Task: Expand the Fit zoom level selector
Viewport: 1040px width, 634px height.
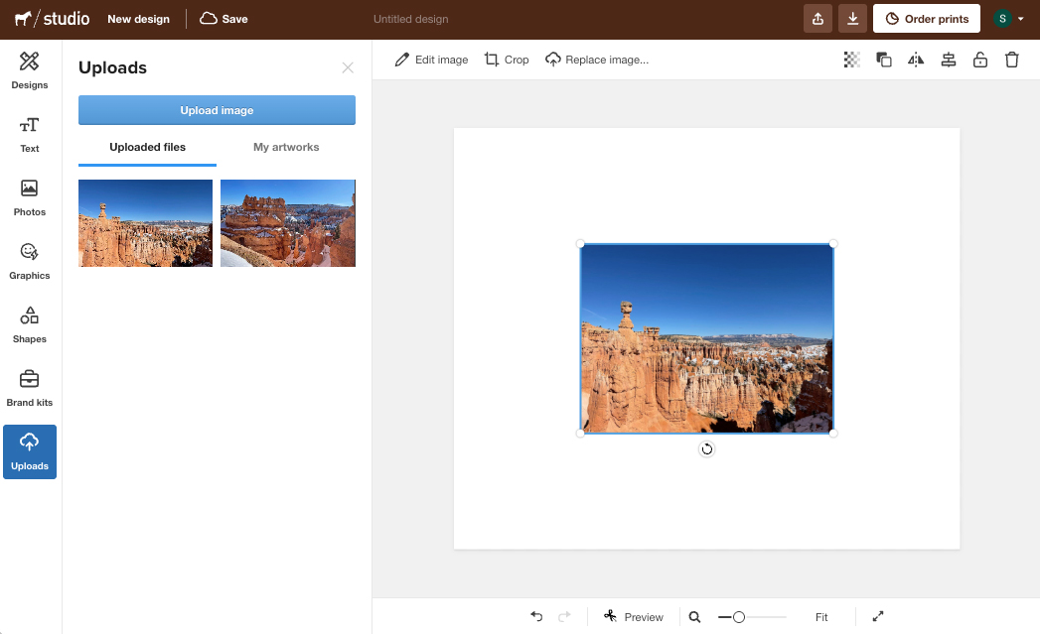Action: point(821,616)
